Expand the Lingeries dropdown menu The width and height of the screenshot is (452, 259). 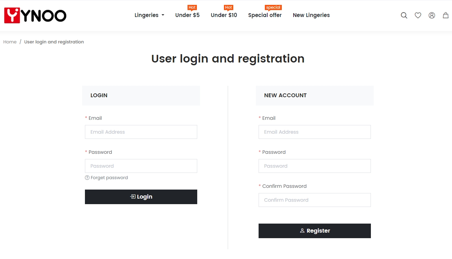click(x=149, y=15)
